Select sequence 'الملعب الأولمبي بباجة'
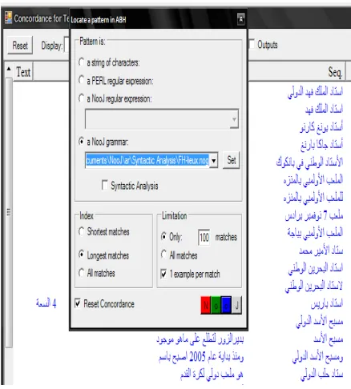The height and width of the screenshot is (389, 351). pyautogui.click(x=316, y=233)
